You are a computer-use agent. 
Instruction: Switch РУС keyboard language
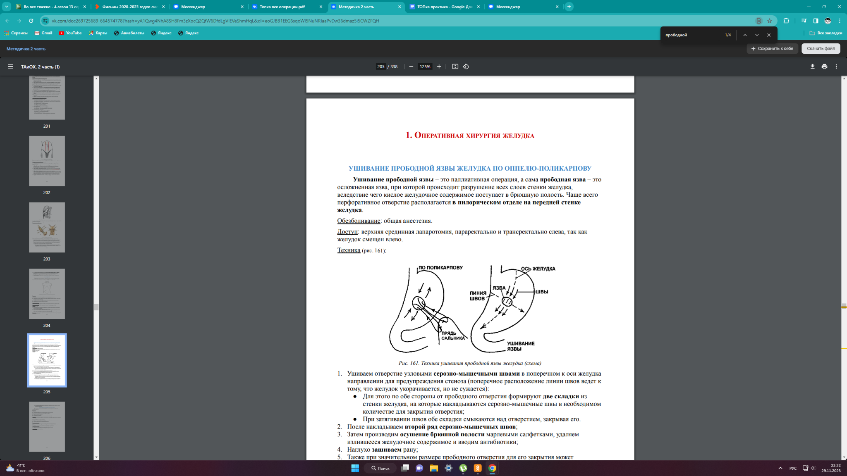[x=793, y=468]
